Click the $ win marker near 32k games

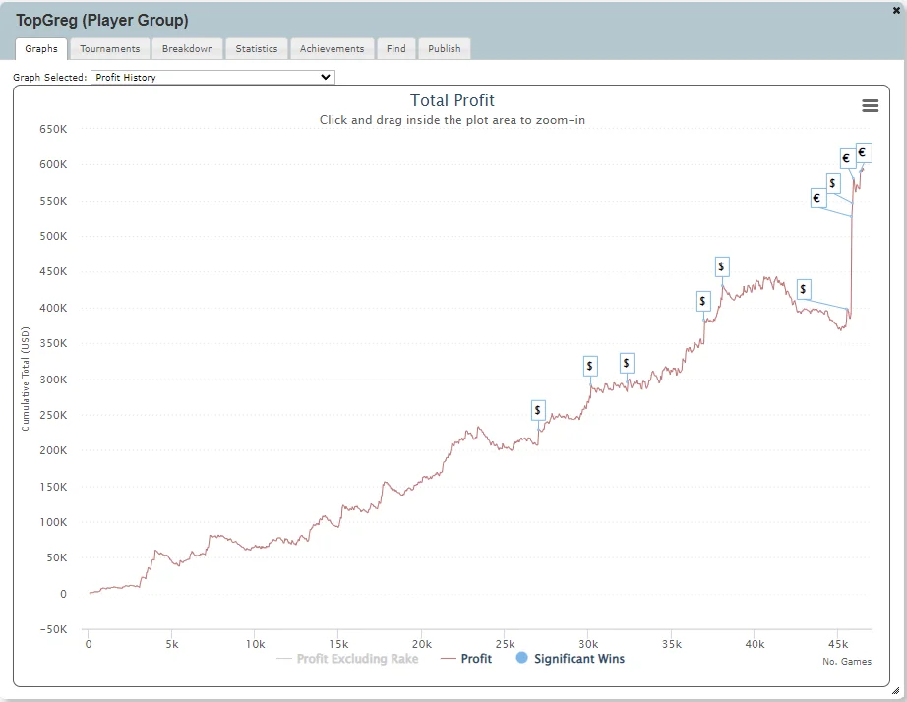pos(627,363)
